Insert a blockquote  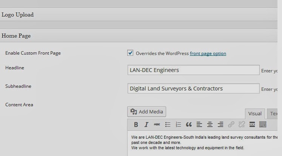189,124
